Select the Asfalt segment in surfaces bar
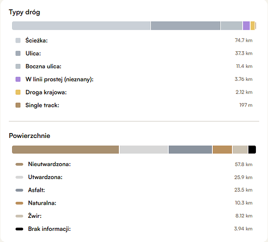 tap(190, 150)
